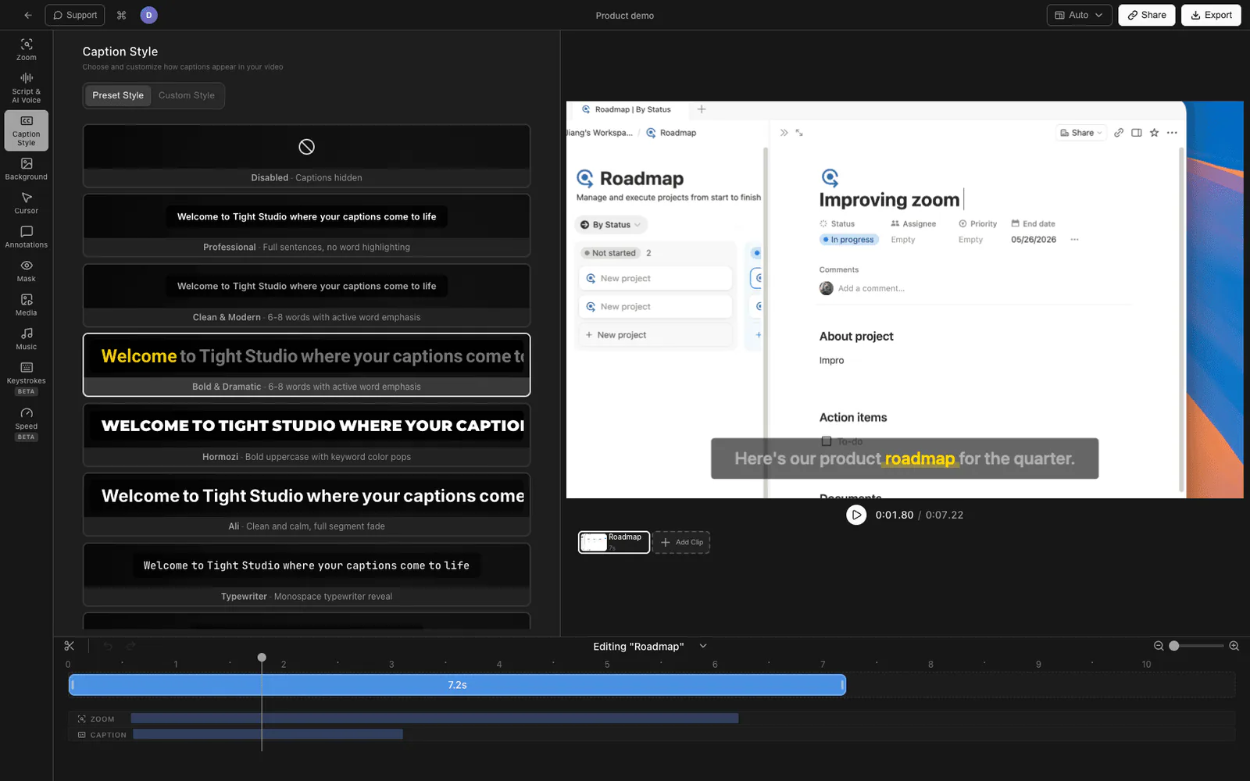Click In progress status badge in preview

click(x=849, y=240)
